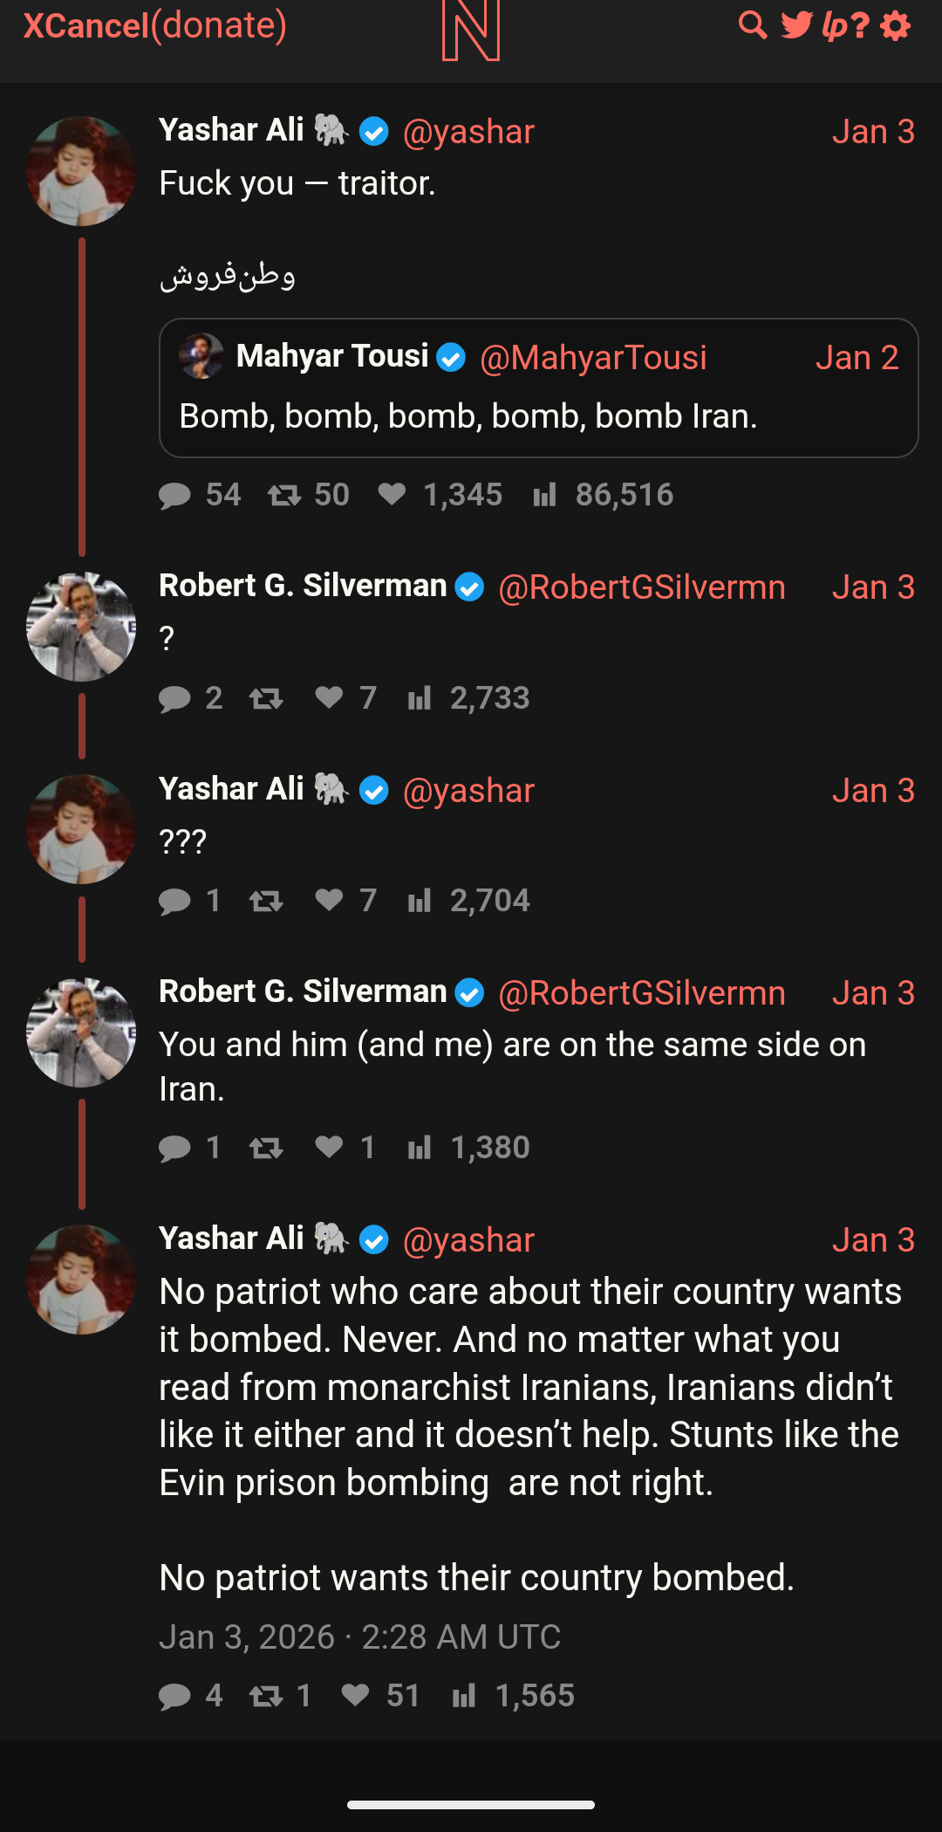Image resolution: width=942 pixels, height=1832 pixels.
Task: Click heart icon with 51 likes
Action: pyautogui.click(x=355, y=1695)
